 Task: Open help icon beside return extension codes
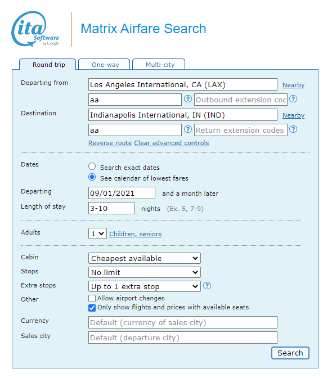coord(293,129)
